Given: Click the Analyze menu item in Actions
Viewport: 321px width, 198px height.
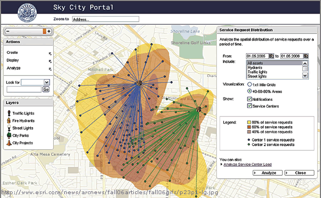Looking at the screenshot, I should pyautogui.click(x=14, y=68).
